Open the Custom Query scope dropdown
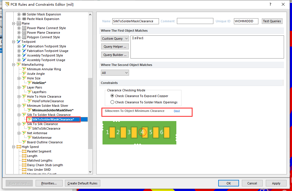Image resolution: width=292 pixels, height=191 pixels. pyautogui.click(x=115, y=39)
